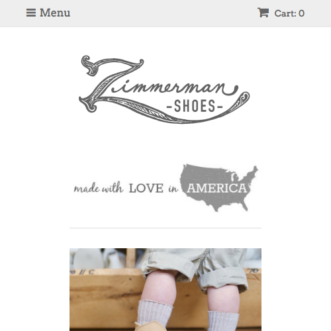
Task: Click the USA map graphic
Action: click(219, 188)
